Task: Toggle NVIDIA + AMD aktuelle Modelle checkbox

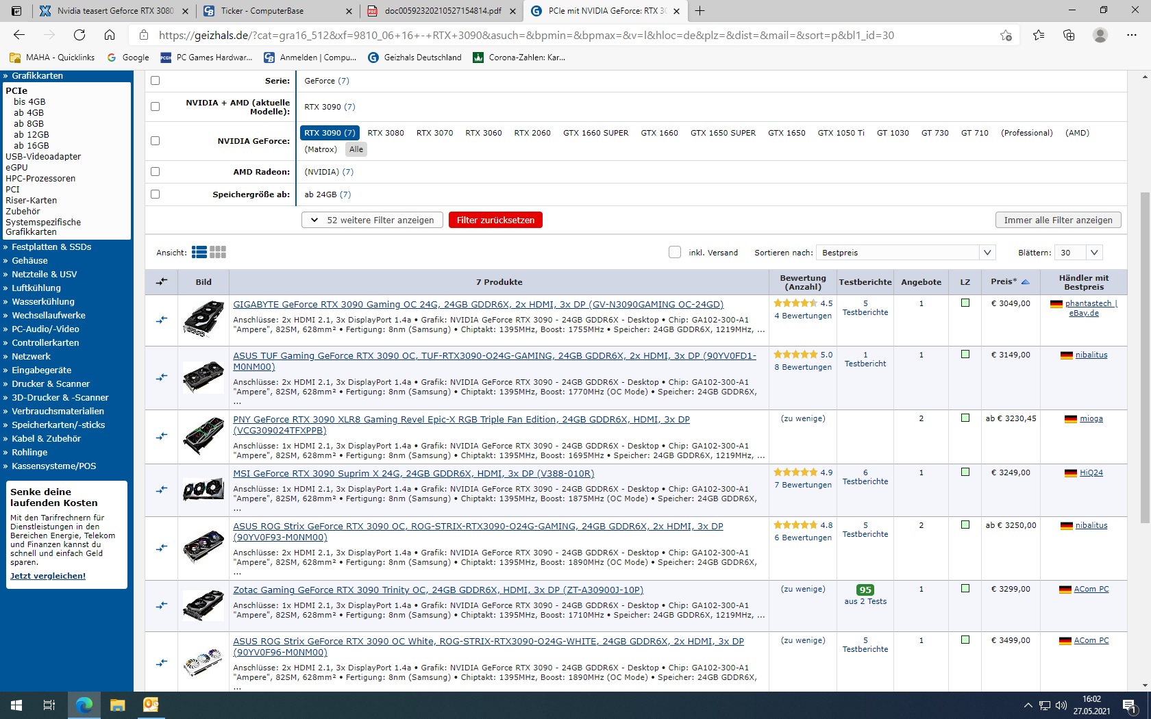Action: point(155,106)
